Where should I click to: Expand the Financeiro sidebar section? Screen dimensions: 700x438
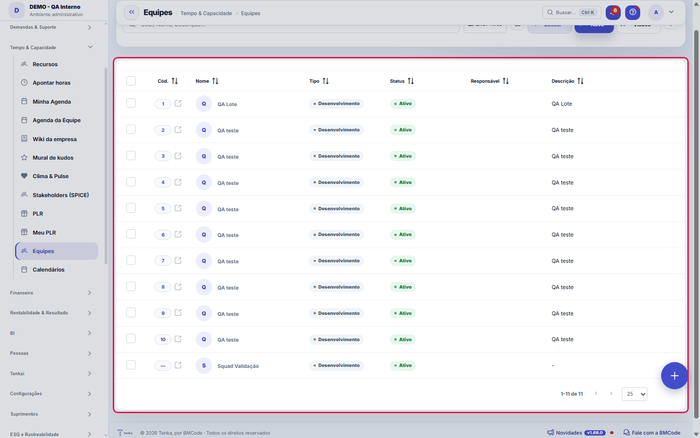52,293
